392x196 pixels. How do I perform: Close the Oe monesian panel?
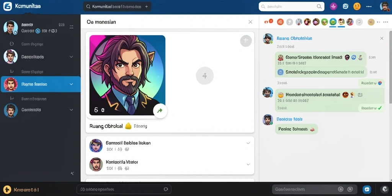250,22
